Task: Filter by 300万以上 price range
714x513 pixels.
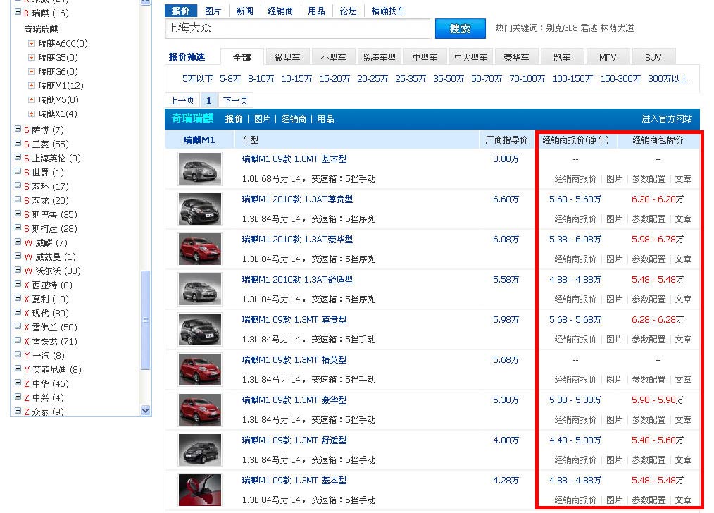Action: point(668,79)
